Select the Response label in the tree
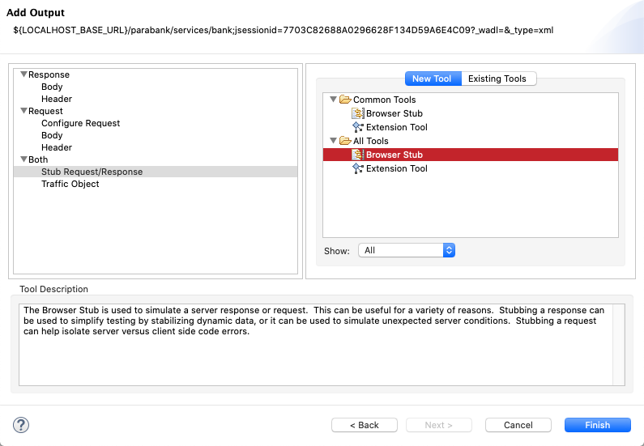This screenshot has width=644, height=446. click(49, 74)
